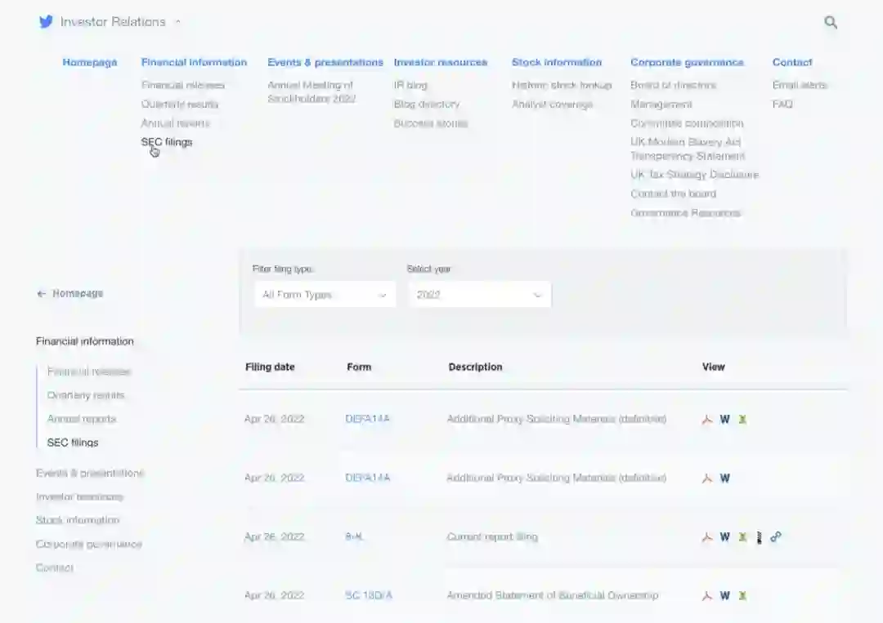Open the PDF for the SC 13D/A filing
Image resolution: width=883 pixels, height=623 pixels.
(x=707, y=596)
